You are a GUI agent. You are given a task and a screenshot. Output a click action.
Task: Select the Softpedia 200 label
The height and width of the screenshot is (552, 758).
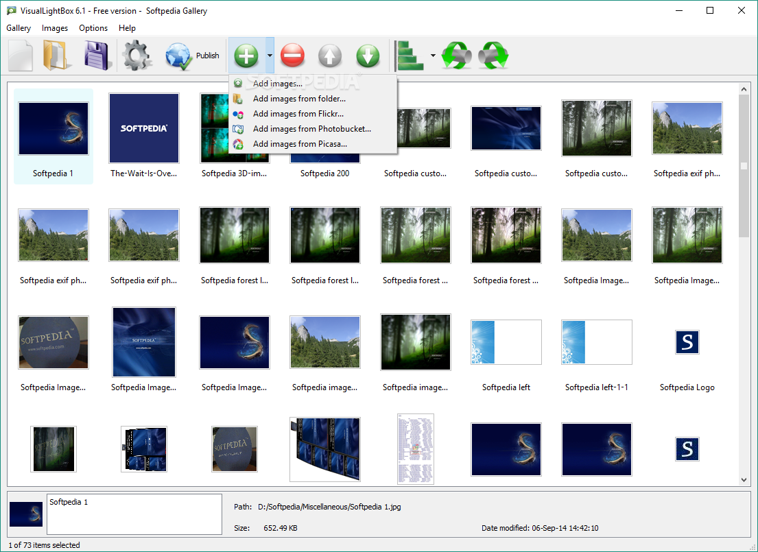[325, 173]
